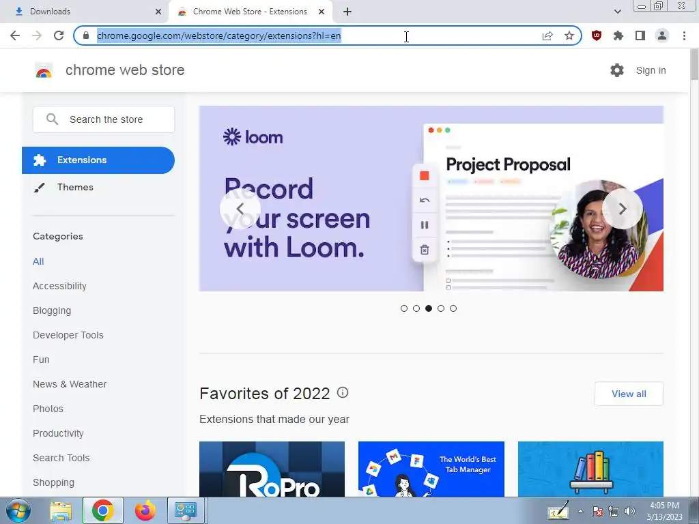Open the RoPro extension card
This screenshot has width=699, height=524.
click(272, 469)
